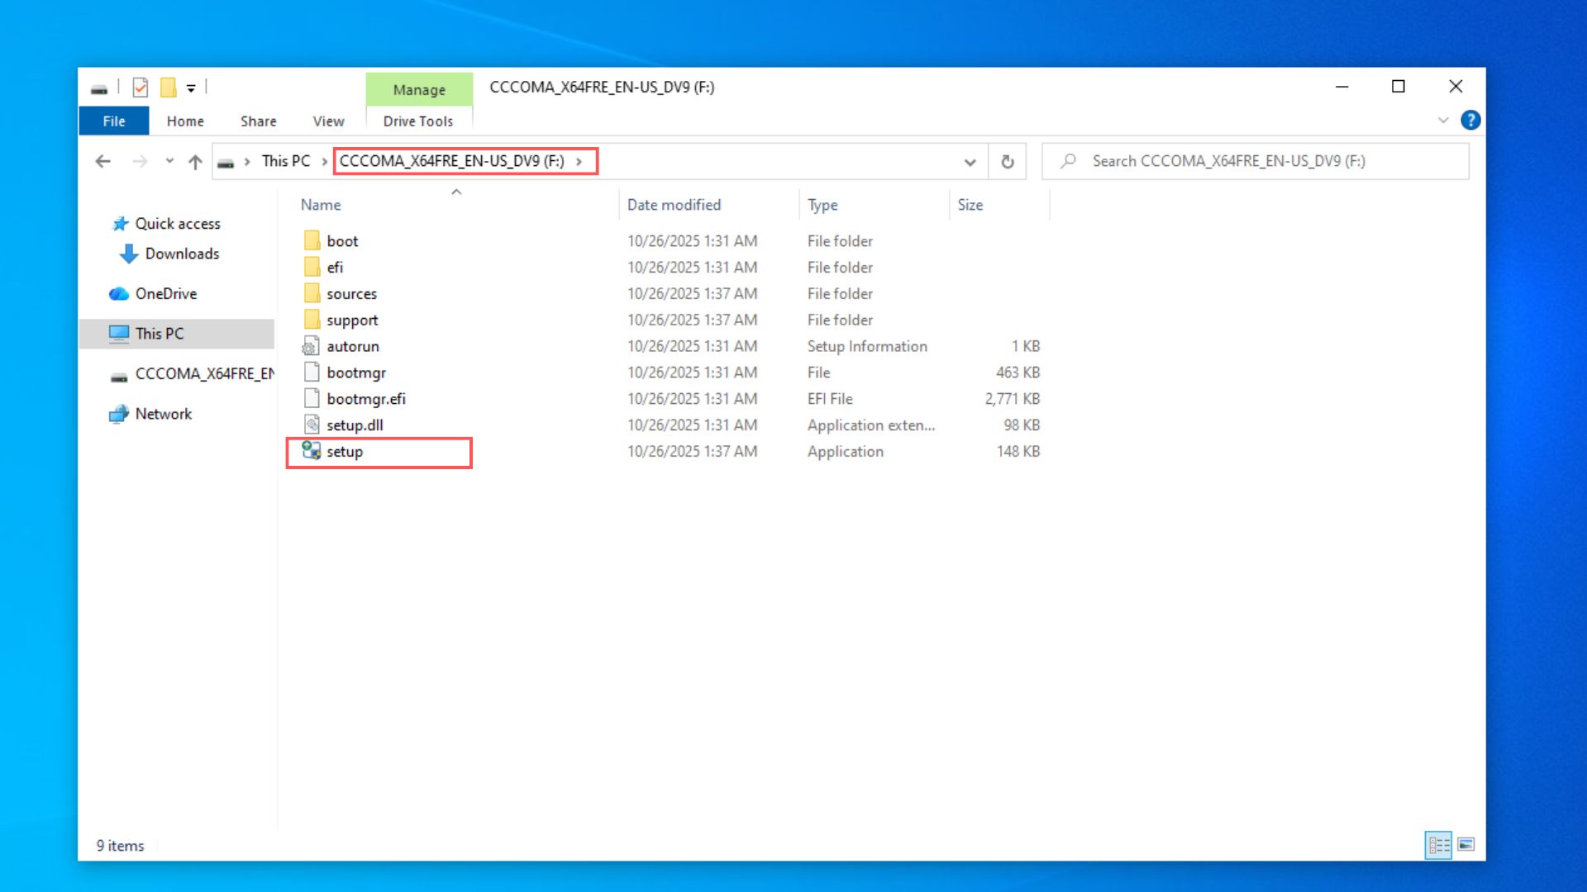This screenshot has height=892, width=1587.
Task: Create a new folder using the toolbar icon
Action: coord(168,87)
